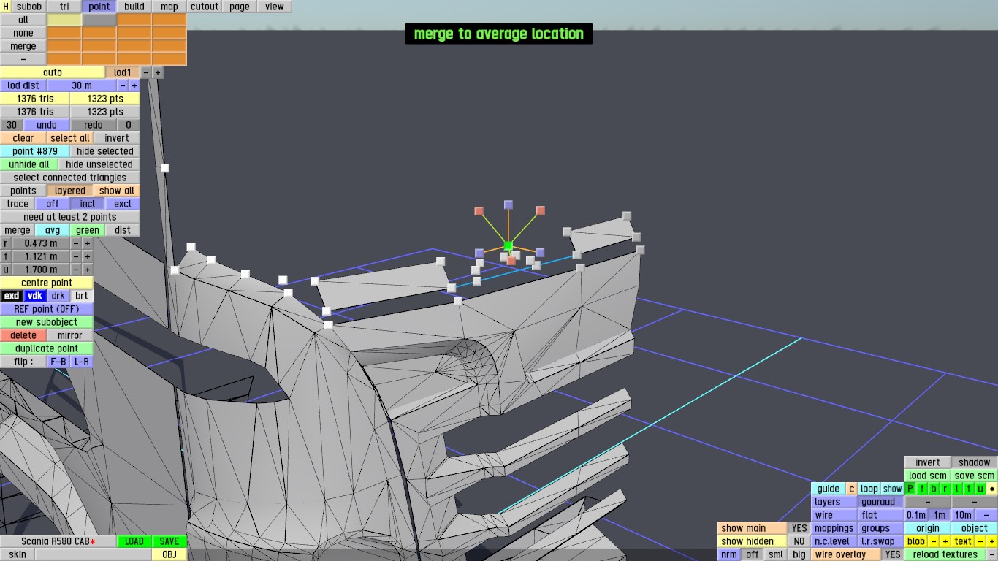Decrease lod1 with the minus button
Viewport: 998px width, 561px height.
[x=146, y=72]
